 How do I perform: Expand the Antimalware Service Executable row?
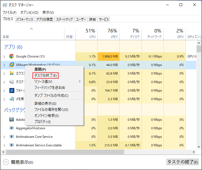[4, 145]
